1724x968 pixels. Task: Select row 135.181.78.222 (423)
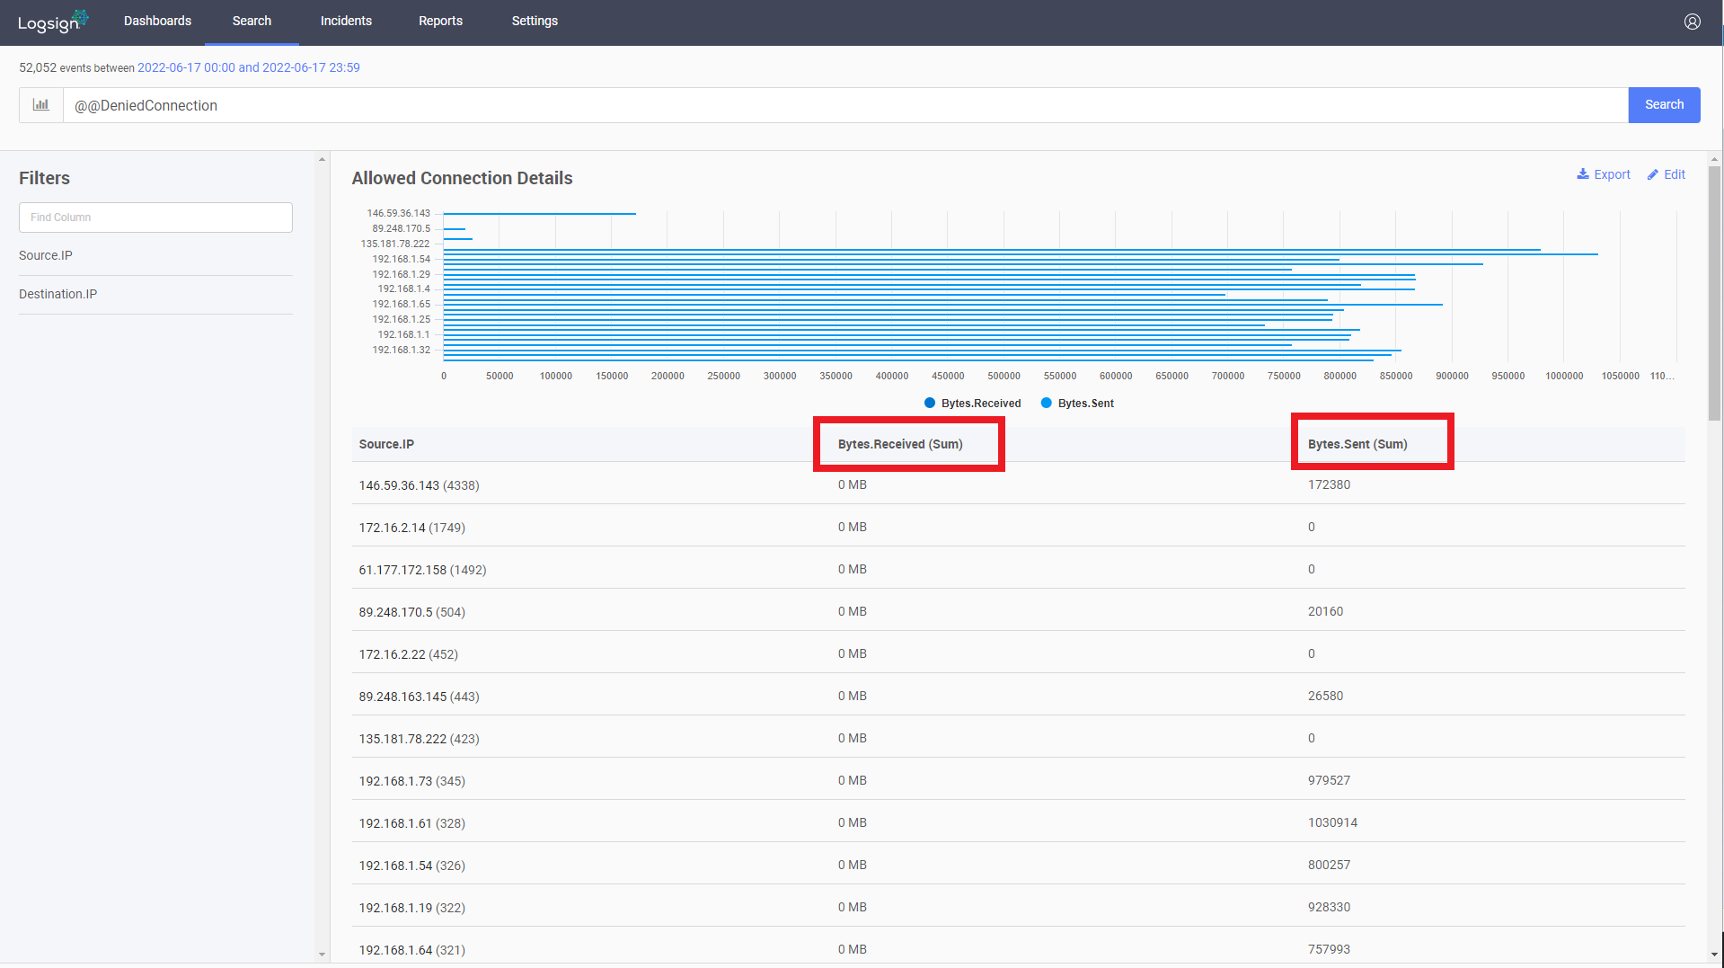pyautogui.click(x=1018, y=738)
